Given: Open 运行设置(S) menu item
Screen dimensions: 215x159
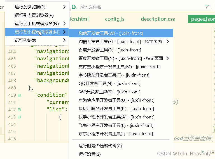Looking at the screenshot, I should coord(121,154).
